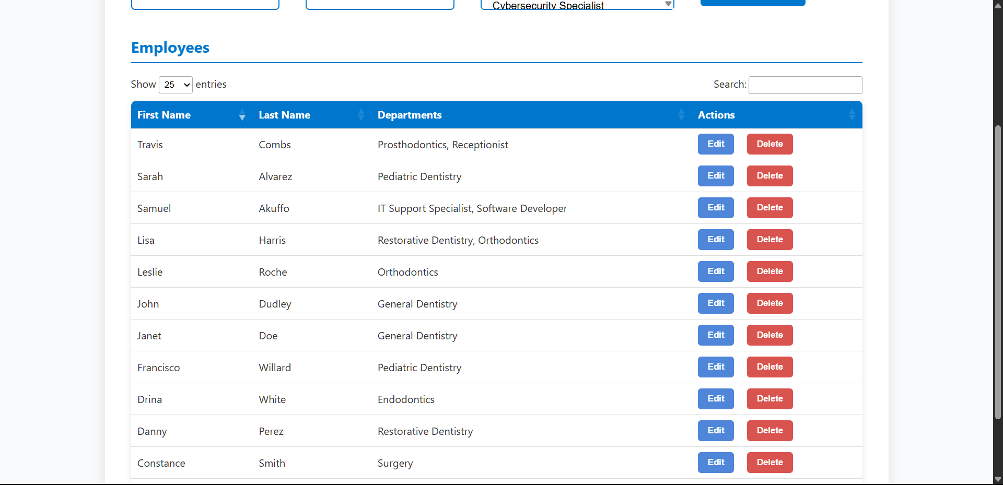This screenshot has height=485, width=1003.
Task: Delete John Dudley record
Action: point(769,303)
